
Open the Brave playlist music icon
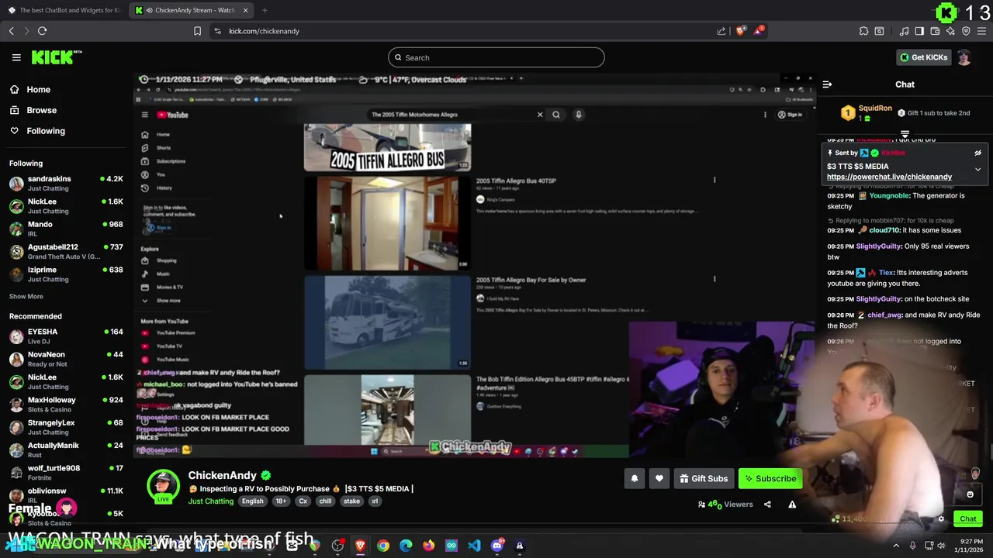tap(904, 31)
